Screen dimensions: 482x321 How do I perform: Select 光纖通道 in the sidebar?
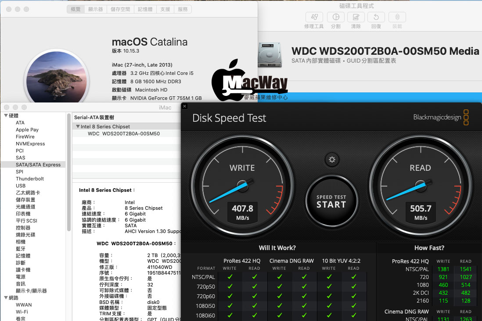25,207
